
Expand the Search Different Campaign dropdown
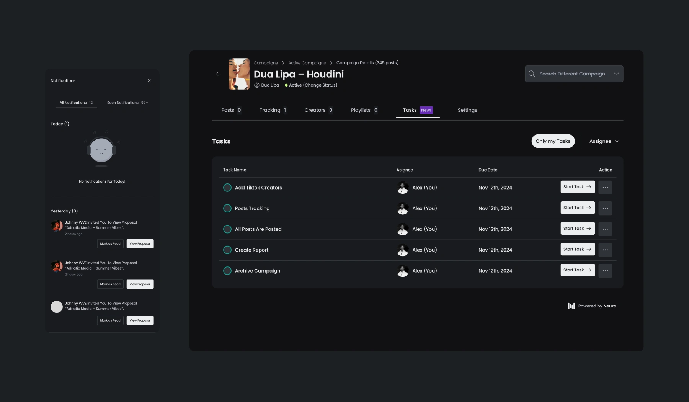(x=616, y=74)
